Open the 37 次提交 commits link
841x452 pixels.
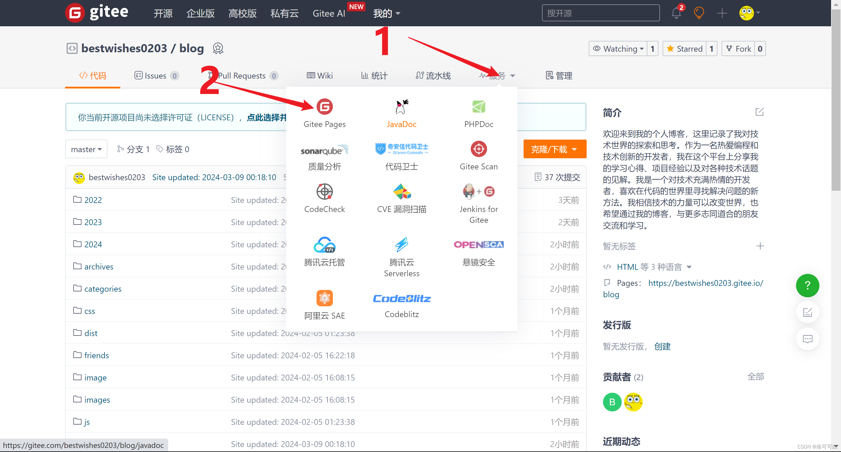(557, 177)
